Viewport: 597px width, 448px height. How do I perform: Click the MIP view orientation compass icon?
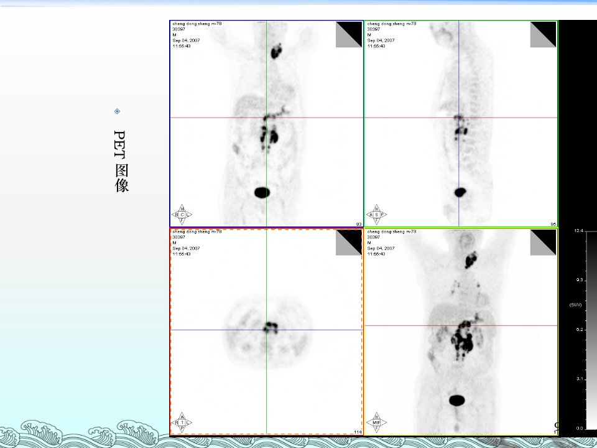(377, 422)
